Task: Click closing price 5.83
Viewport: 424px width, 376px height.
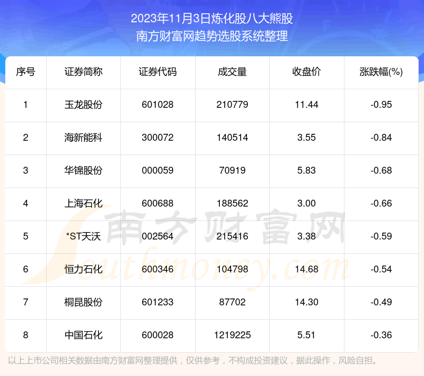Action: coord(306,170)
